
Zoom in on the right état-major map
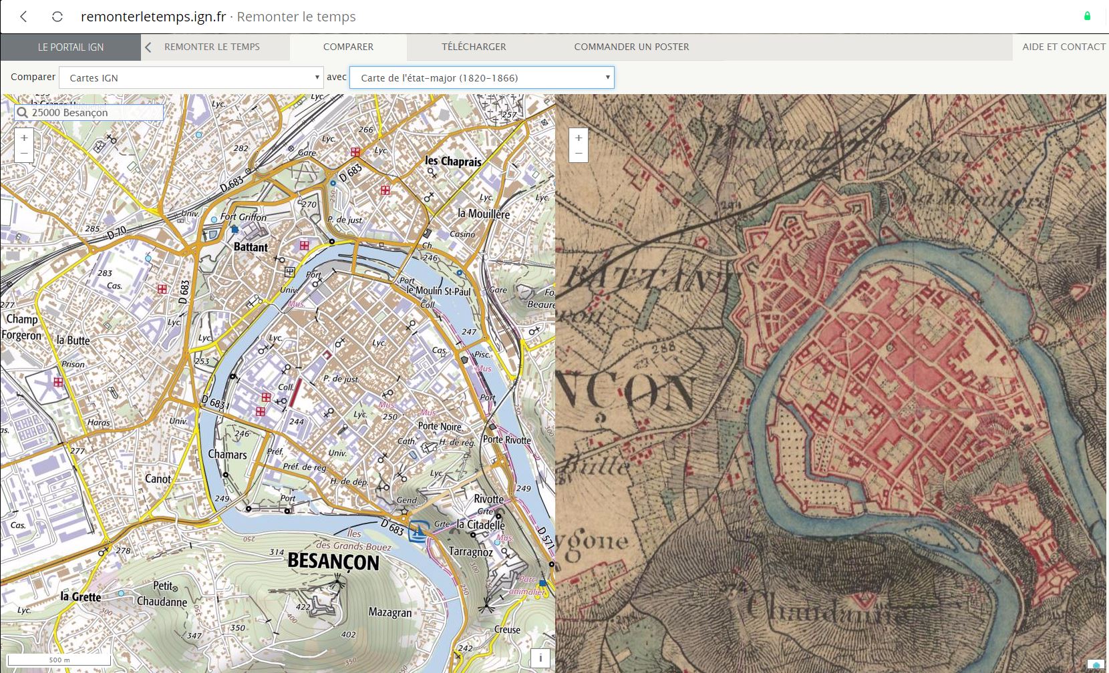coord(579,138)
